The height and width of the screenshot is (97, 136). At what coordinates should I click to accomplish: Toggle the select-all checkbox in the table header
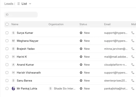(7, 24)
